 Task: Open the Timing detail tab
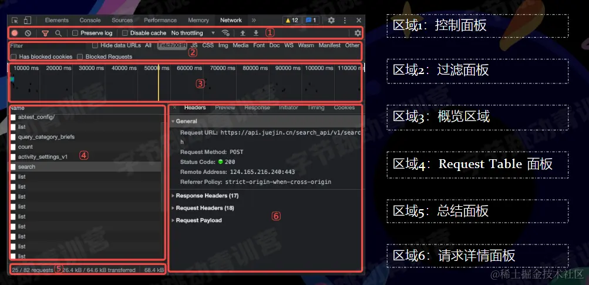(x=316, y=108)
